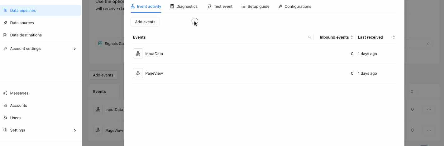The image size is (444, 146).
Task: Click the PageView event icon in panel
Action: click(138, 73)
